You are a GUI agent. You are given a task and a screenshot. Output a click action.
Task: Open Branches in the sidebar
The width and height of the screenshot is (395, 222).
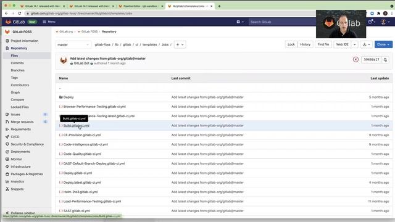[18, 70]
